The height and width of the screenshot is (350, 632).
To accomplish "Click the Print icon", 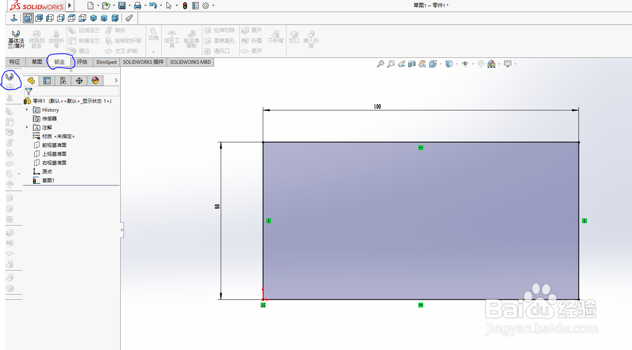I will pos(138,6).
